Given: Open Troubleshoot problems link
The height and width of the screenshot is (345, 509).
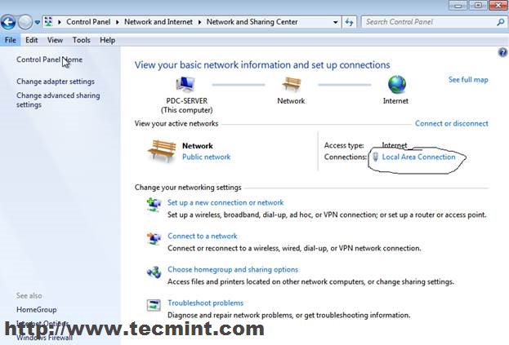Looking at the screenshot, I should pos(206,303).
